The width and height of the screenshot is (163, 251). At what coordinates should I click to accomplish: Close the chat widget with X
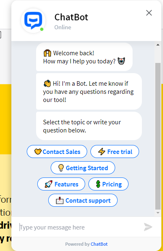[x=149, y=13]
